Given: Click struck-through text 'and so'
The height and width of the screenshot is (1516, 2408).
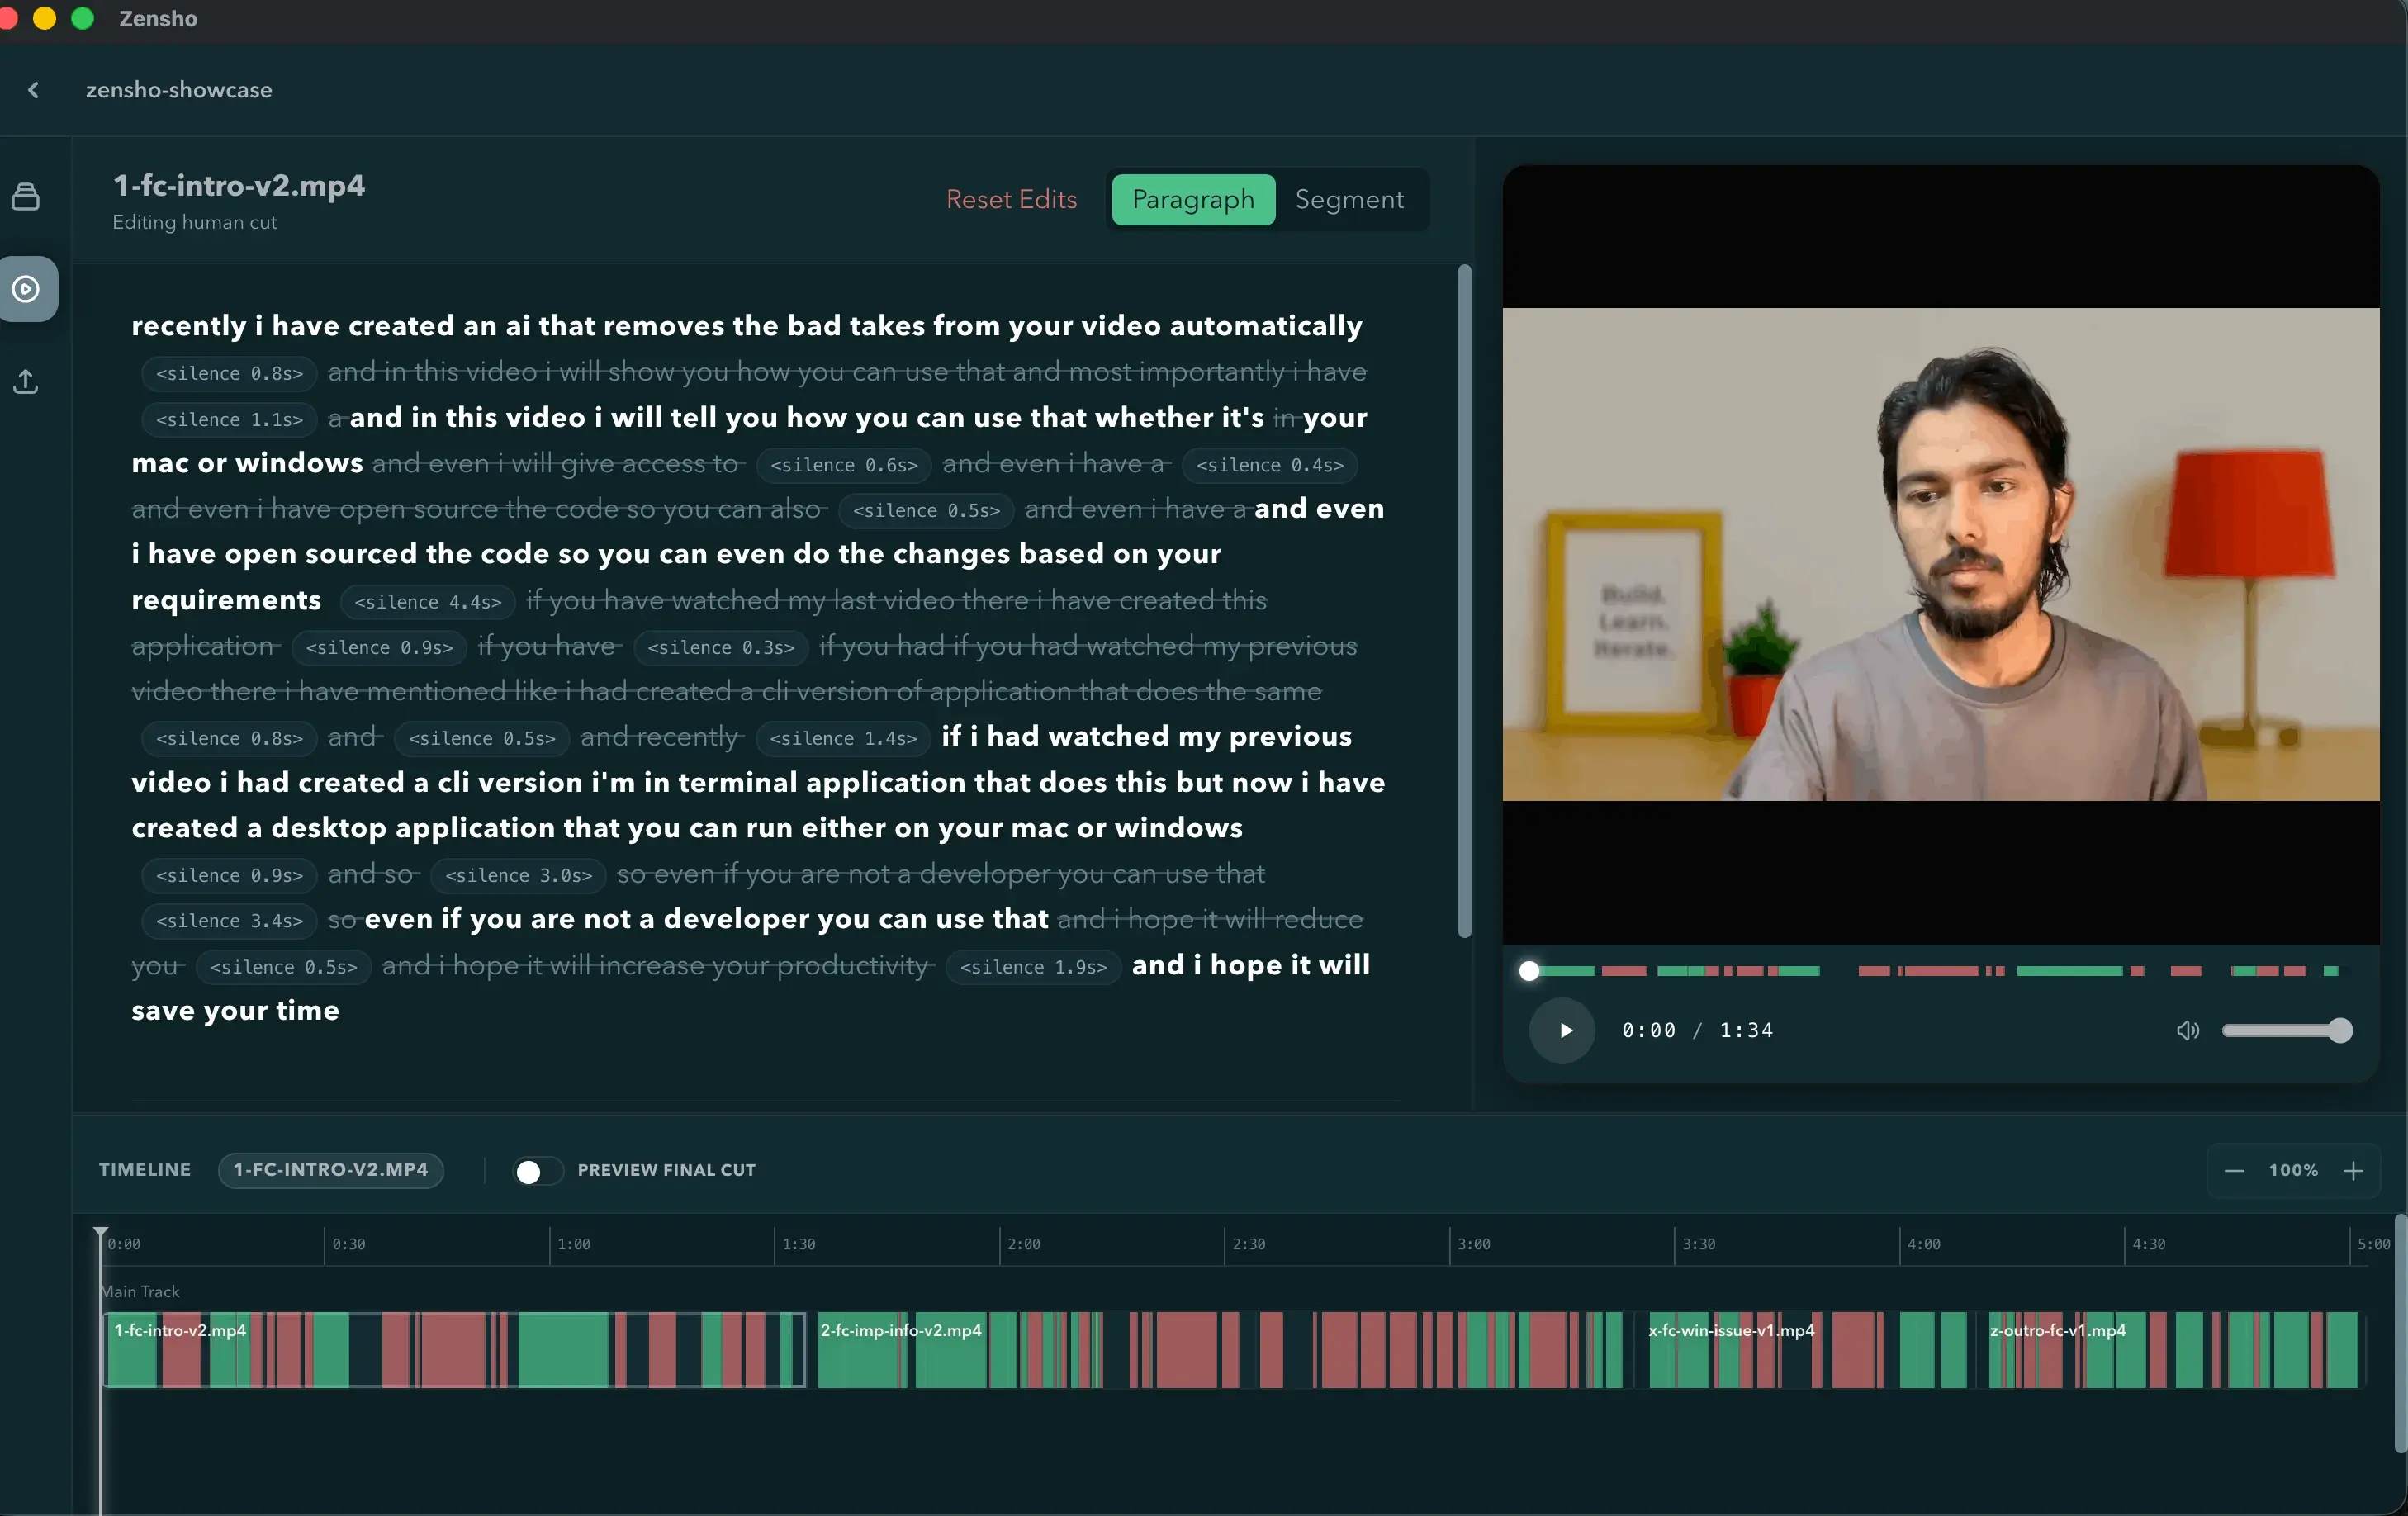Looking at the screenshot, I should coord(371,875).
